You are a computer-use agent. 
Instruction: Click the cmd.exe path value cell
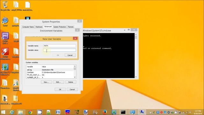(53, 73)
